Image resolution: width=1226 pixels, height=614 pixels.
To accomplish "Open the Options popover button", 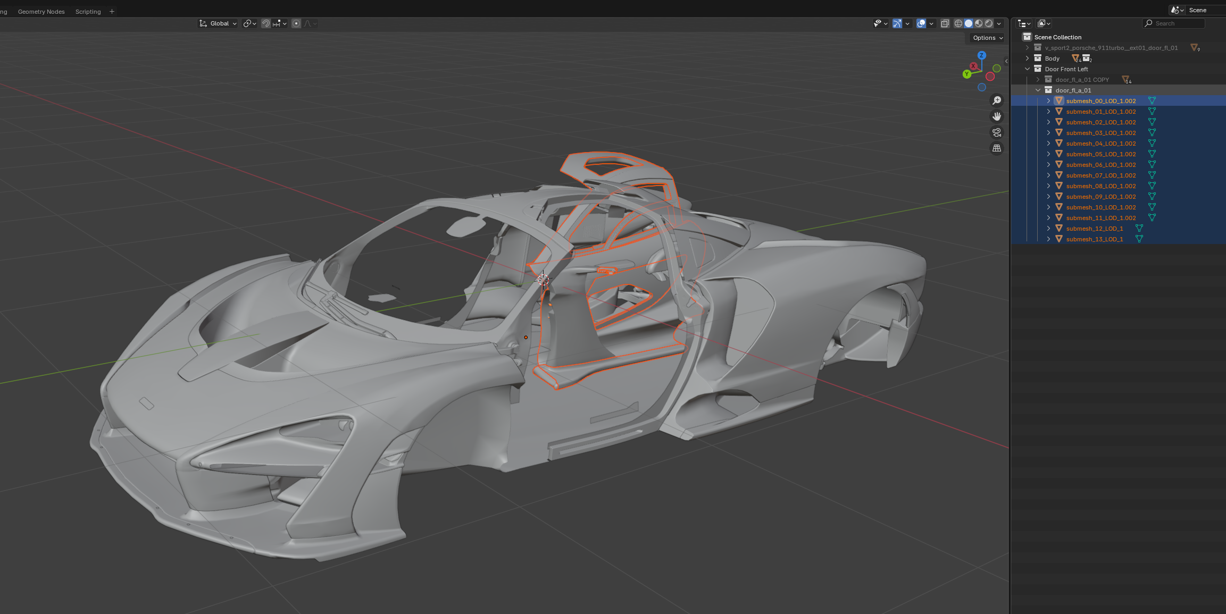I will (987, 38).
